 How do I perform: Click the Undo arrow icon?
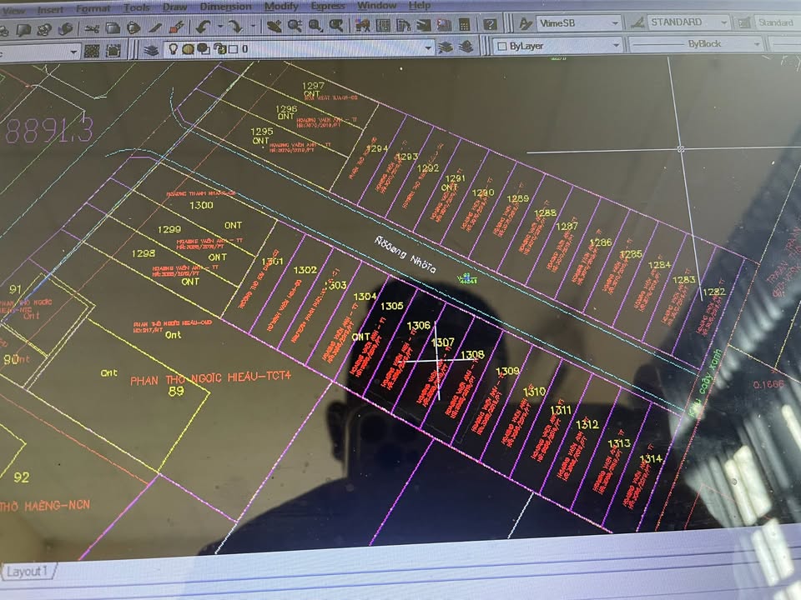point(203,27)
